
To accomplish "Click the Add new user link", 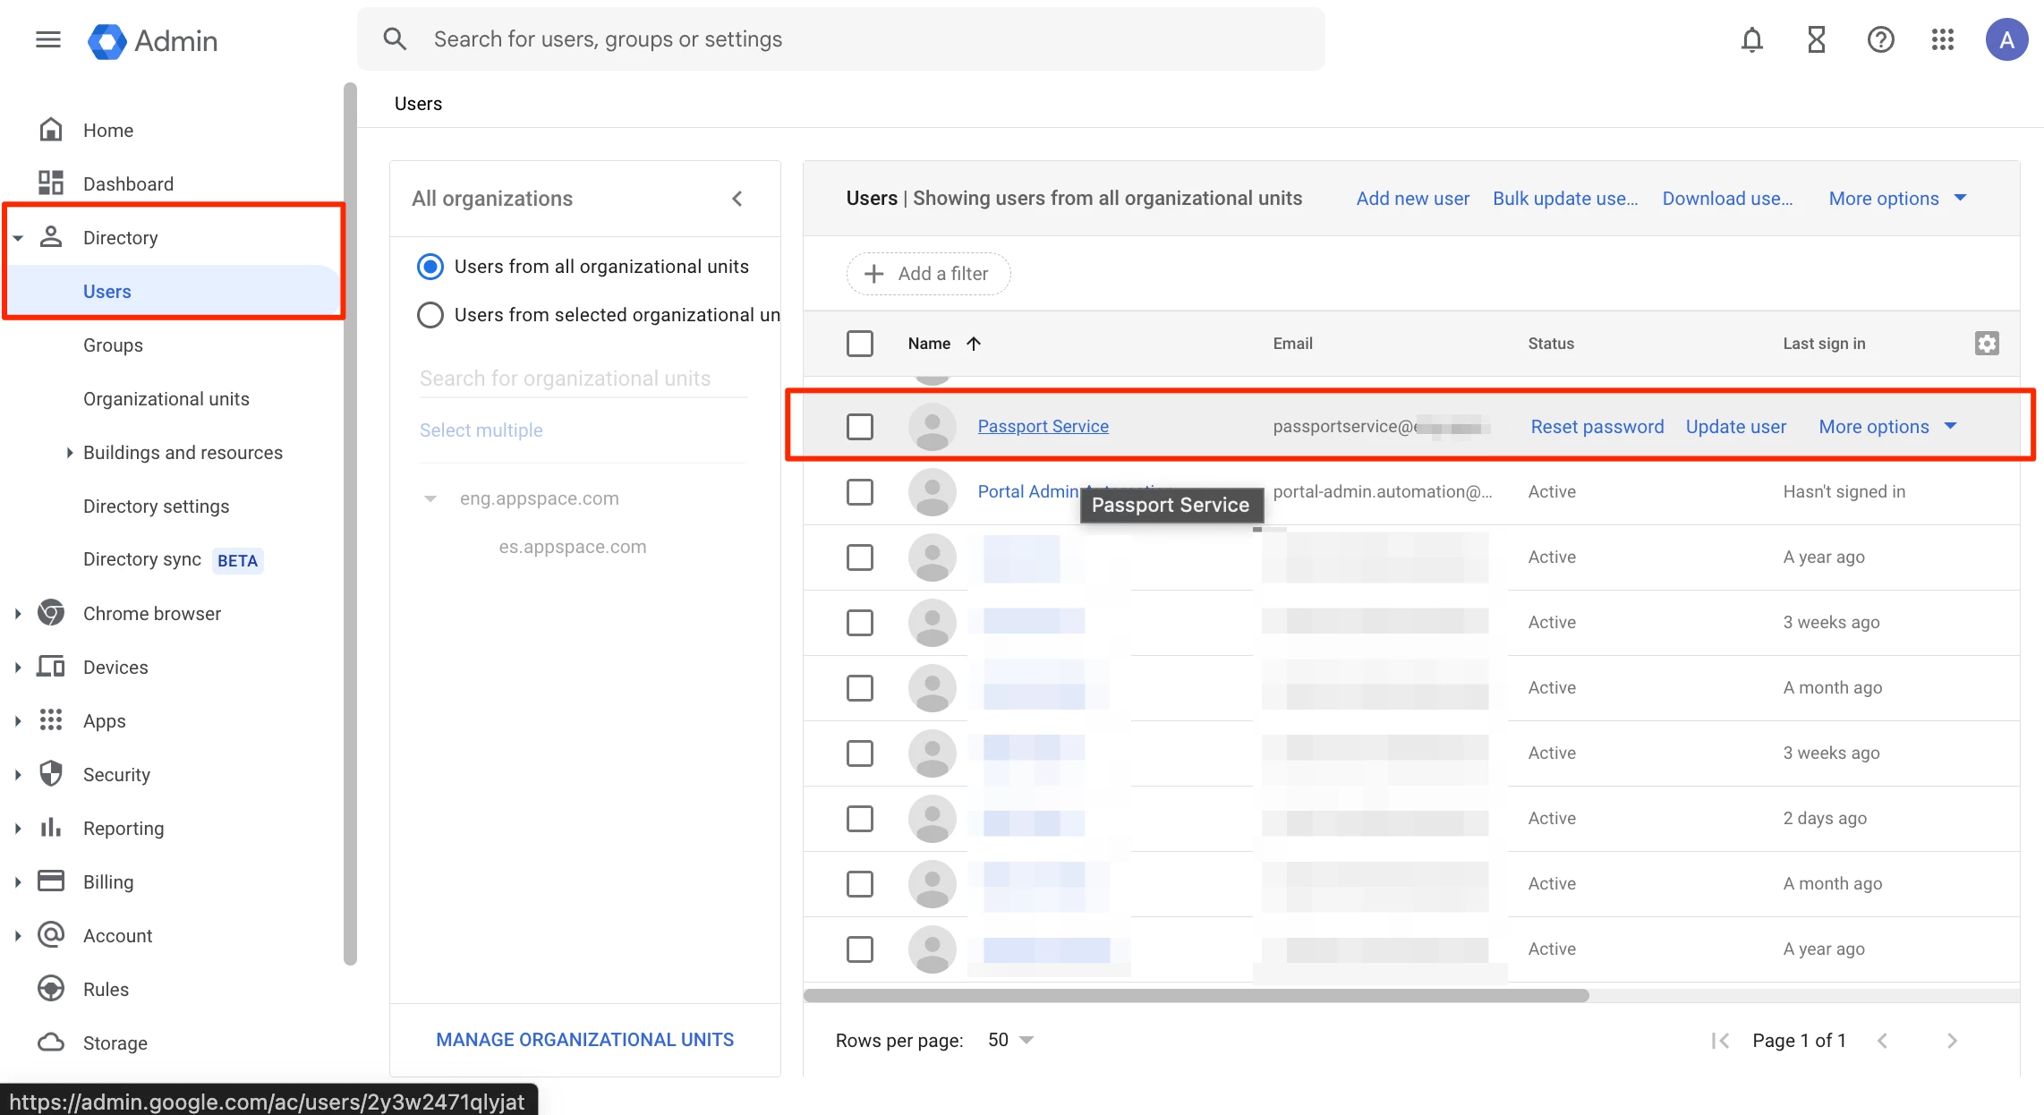I will click(1412, 199).
